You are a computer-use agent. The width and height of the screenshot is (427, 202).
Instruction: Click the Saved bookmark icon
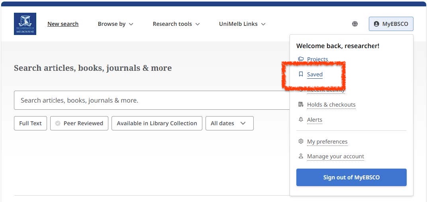click(x=301, y=74)
